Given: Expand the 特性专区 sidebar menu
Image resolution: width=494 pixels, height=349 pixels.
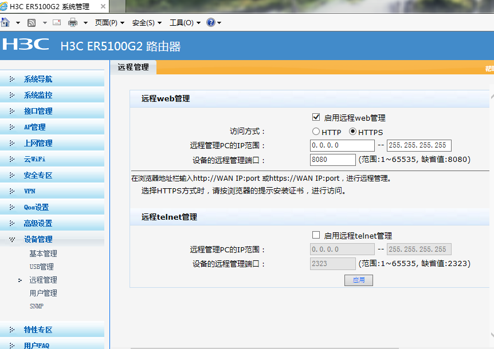Looking at the screenshot, I should coord(52,330).
